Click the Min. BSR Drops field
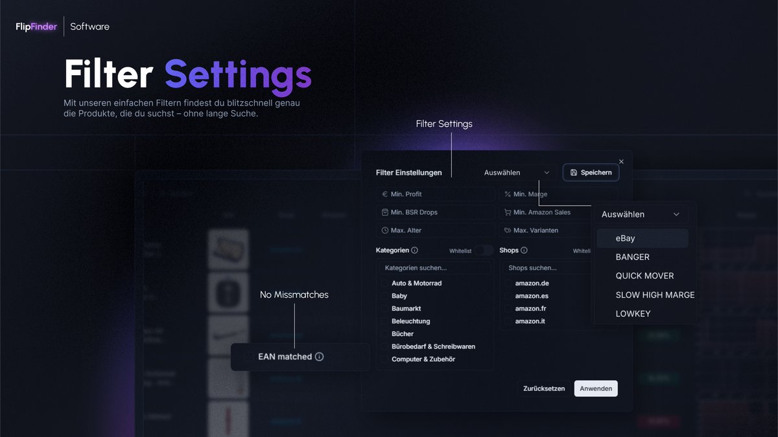Image resolution: width=778 pixels, height=437 pixels. [435, 212]
